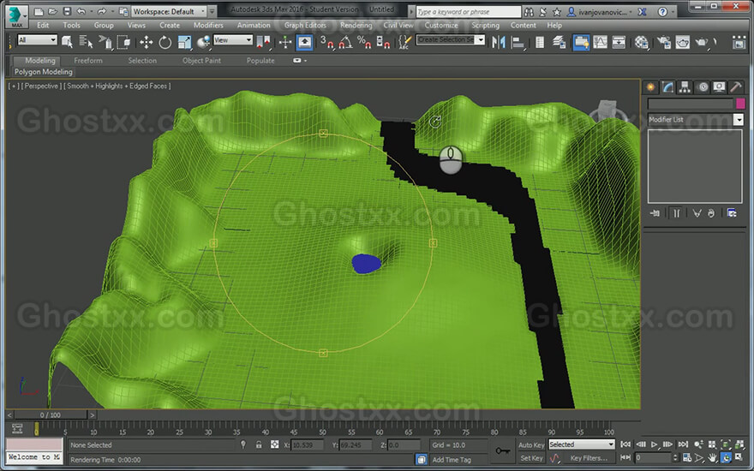Screen dimensions: 754x471
Task: Open the Modify command panel tab
Action: [x=667, y=87]
